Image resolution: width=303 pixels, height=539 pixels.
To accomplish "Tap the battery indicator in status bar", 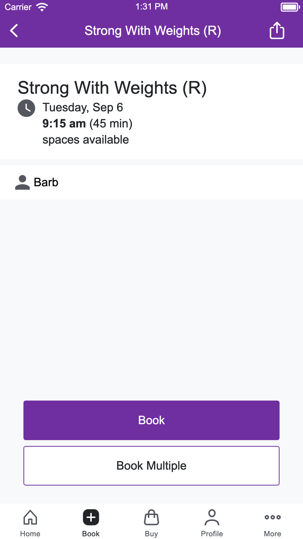I will tap(290, 7).
